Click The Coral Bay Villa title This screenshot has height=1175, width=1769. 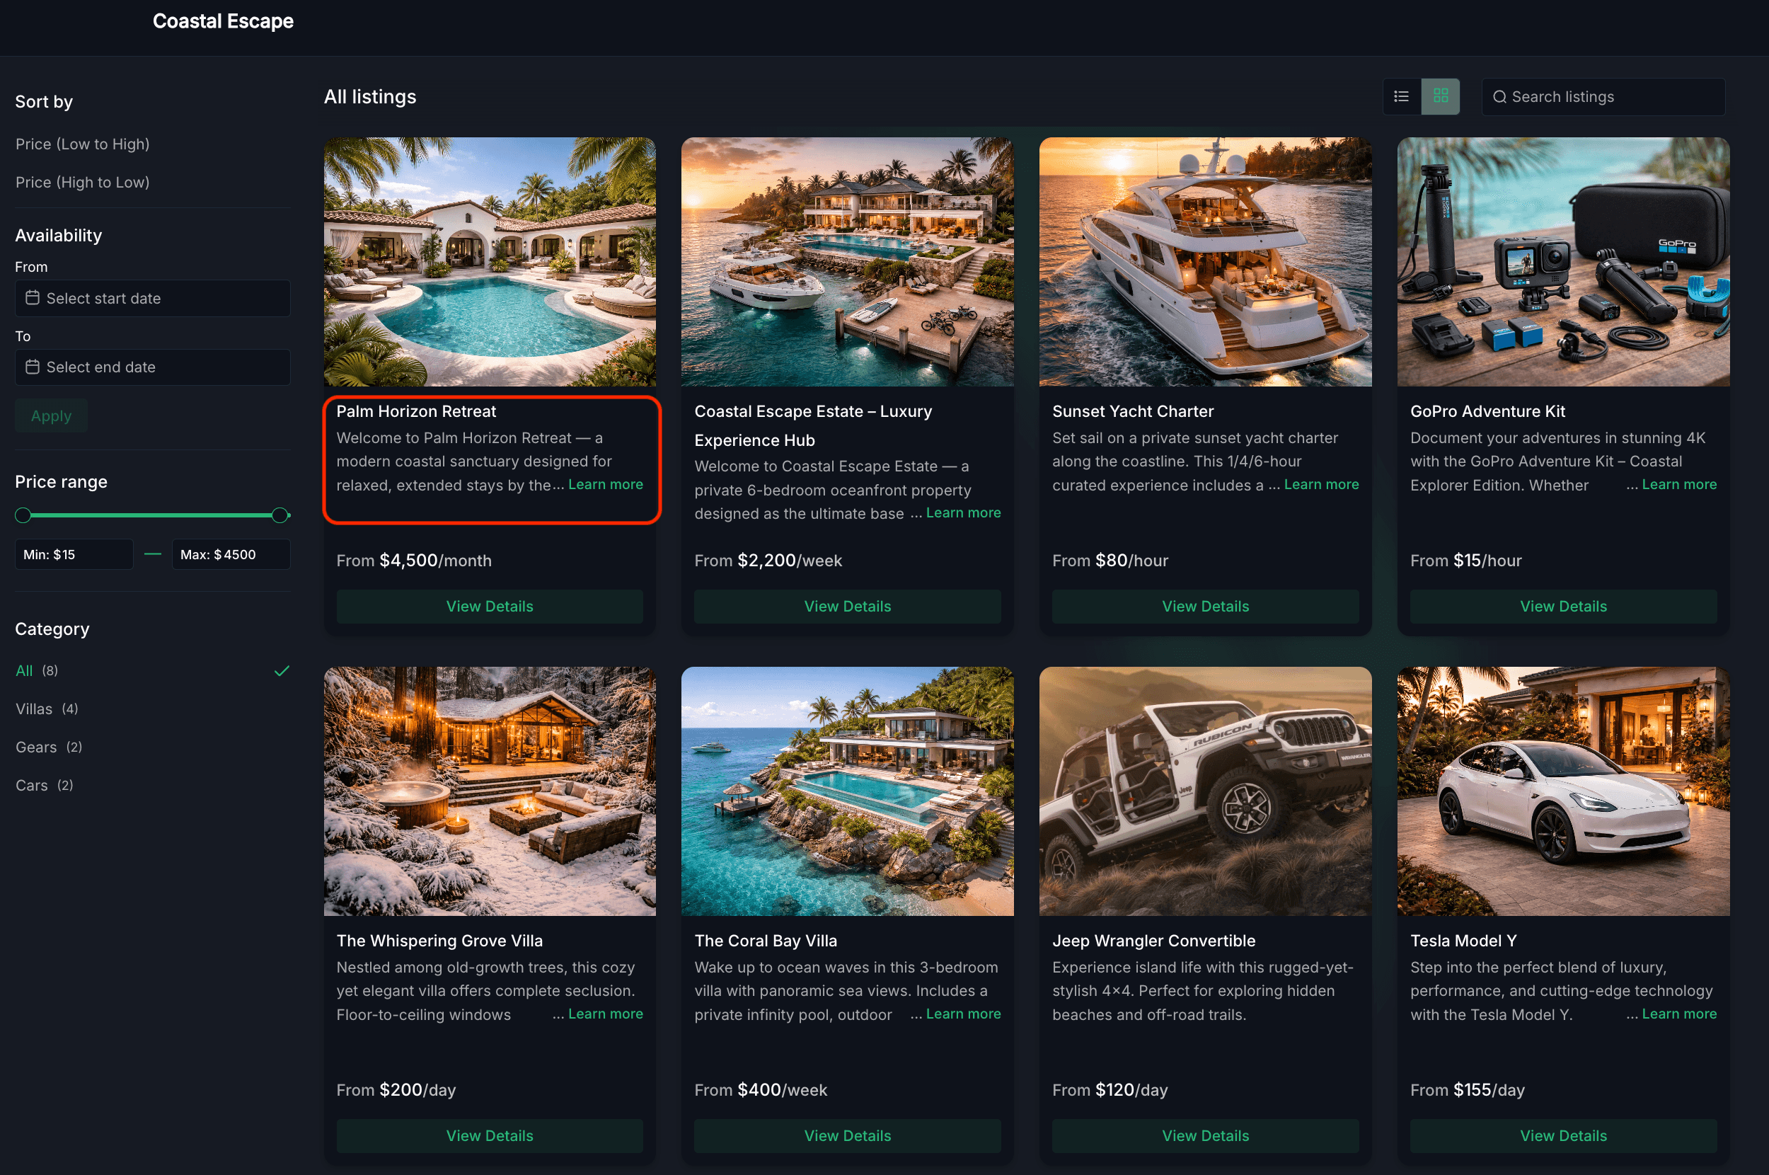click(x=766, y=941)
